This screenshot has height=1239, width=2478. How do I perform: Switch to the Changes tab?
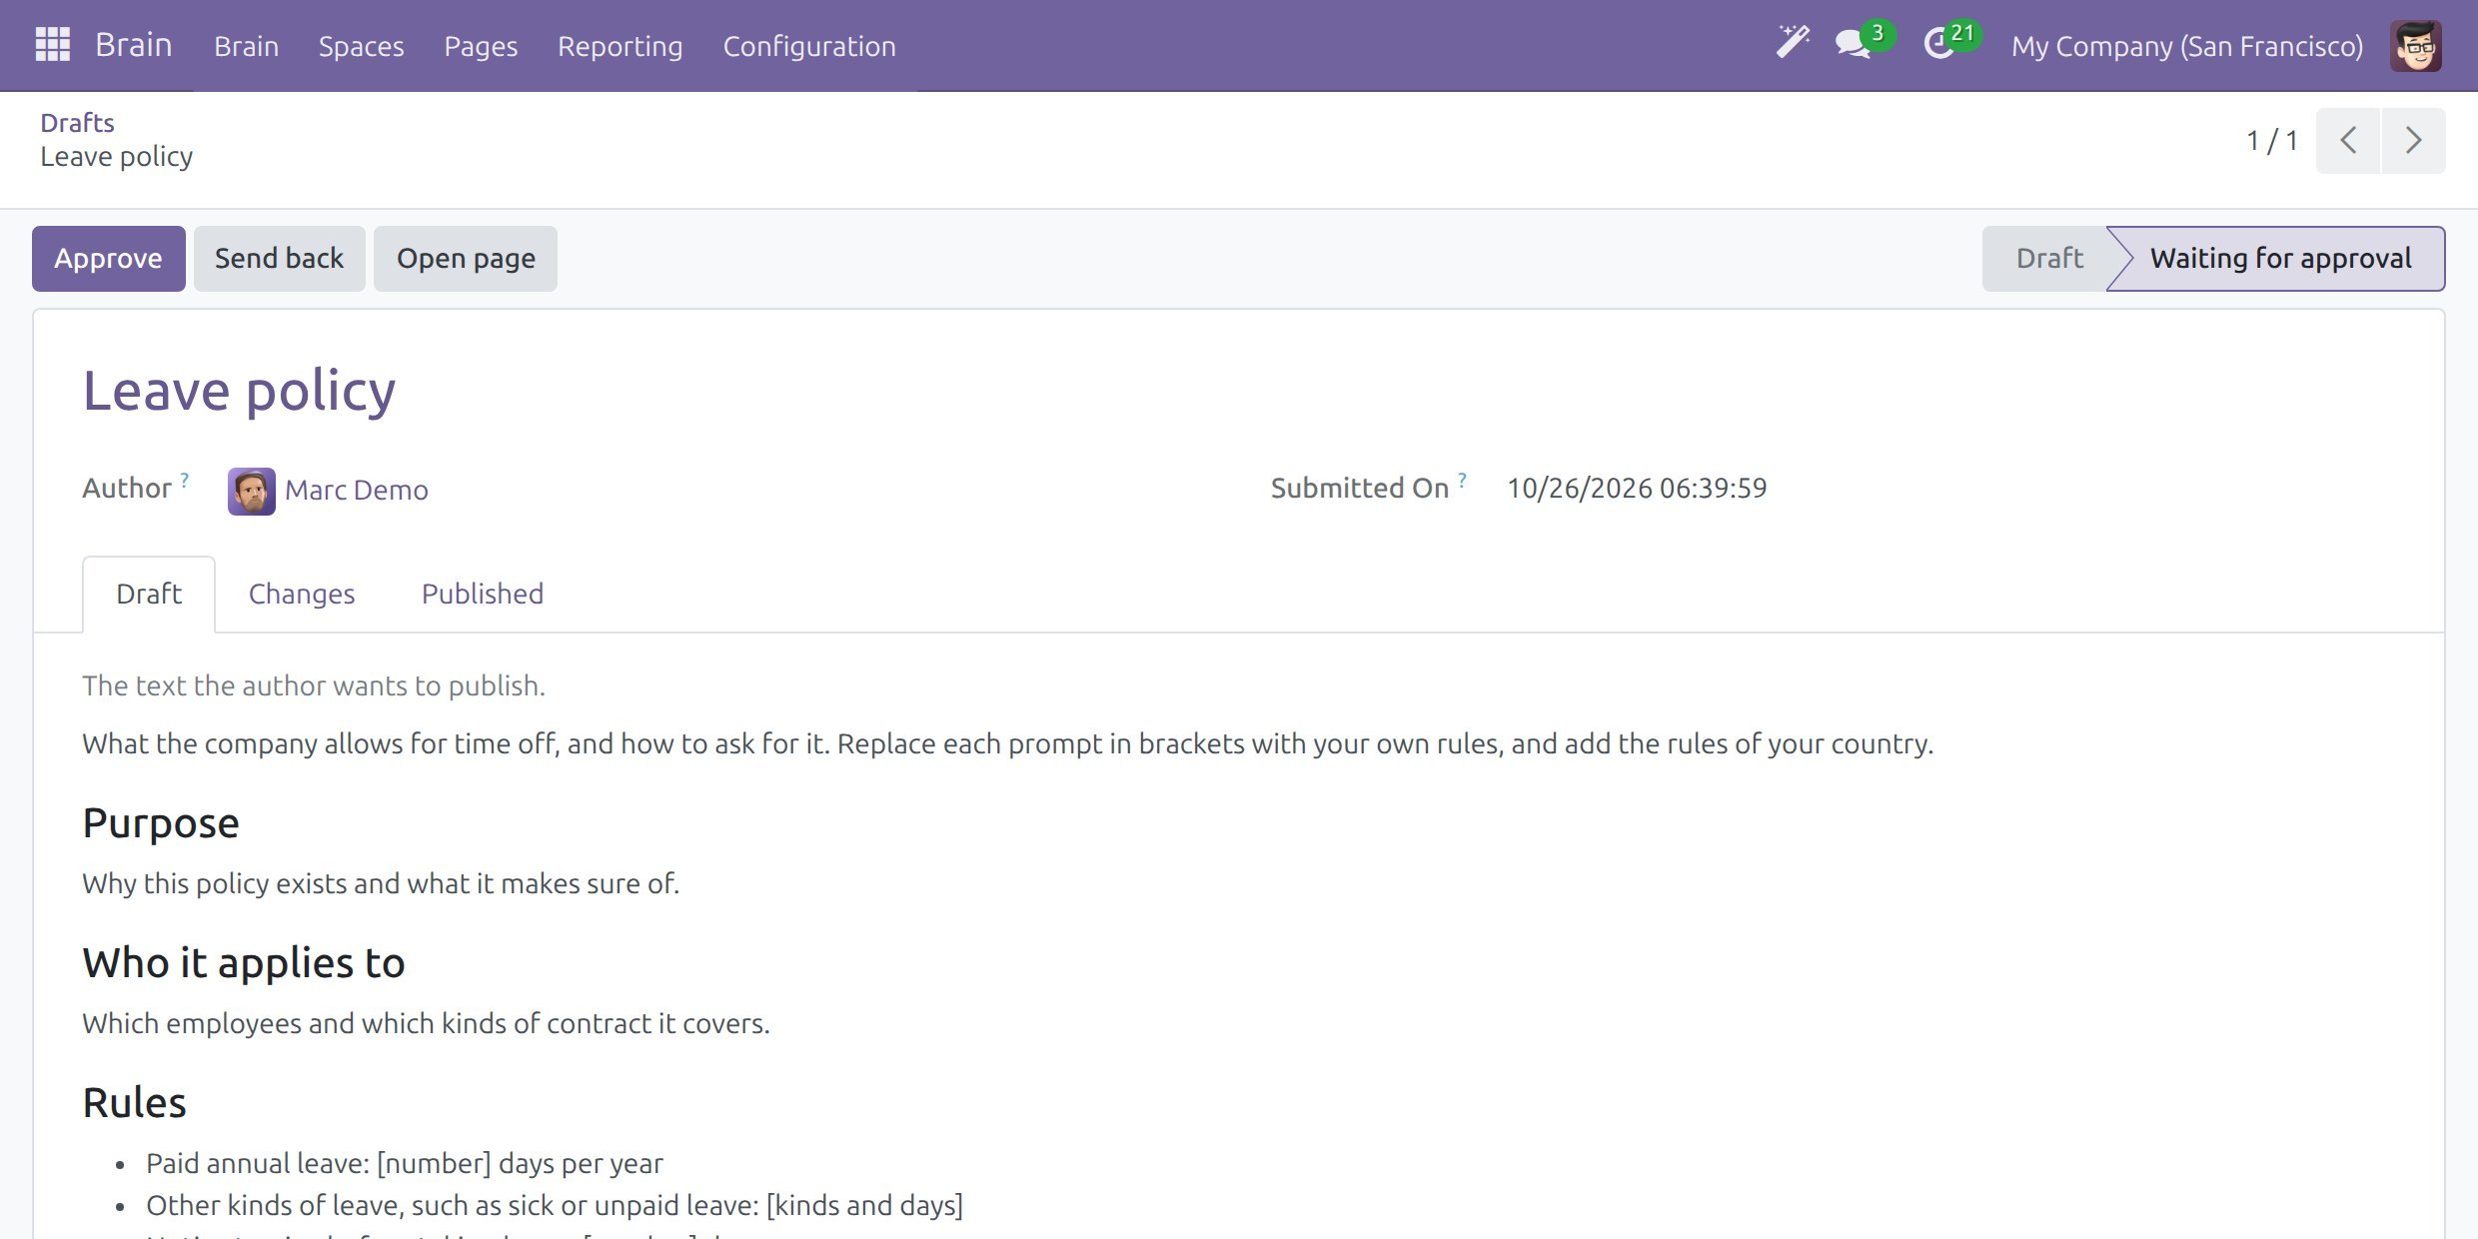pyautogui.click(x=302, y=594)
